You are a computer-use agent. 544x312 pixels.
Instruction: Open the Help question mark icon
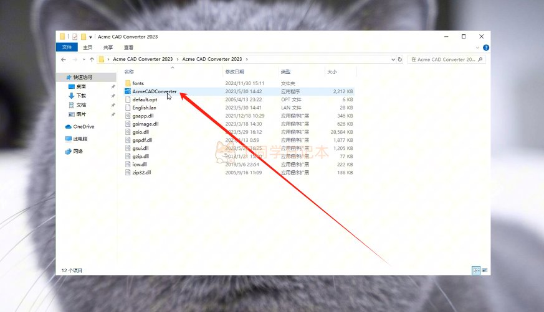486,47
